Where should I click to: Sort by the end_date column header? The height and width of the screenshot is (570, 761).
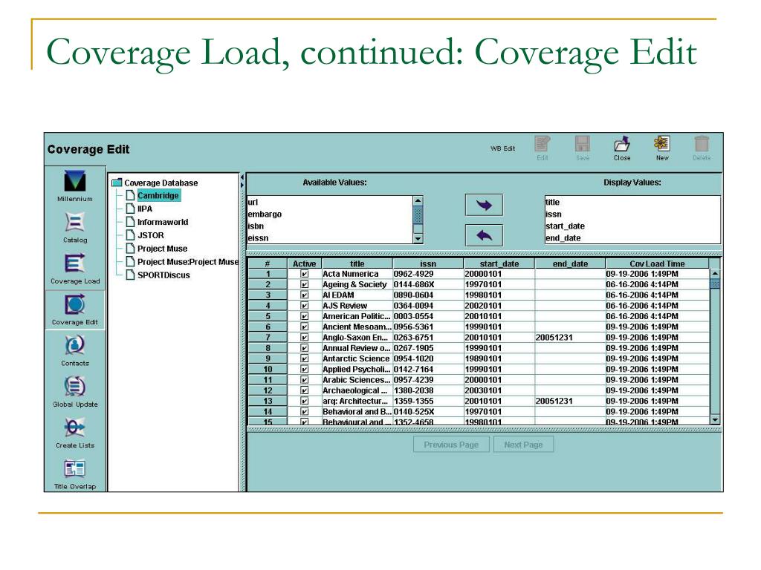[570, 263]
